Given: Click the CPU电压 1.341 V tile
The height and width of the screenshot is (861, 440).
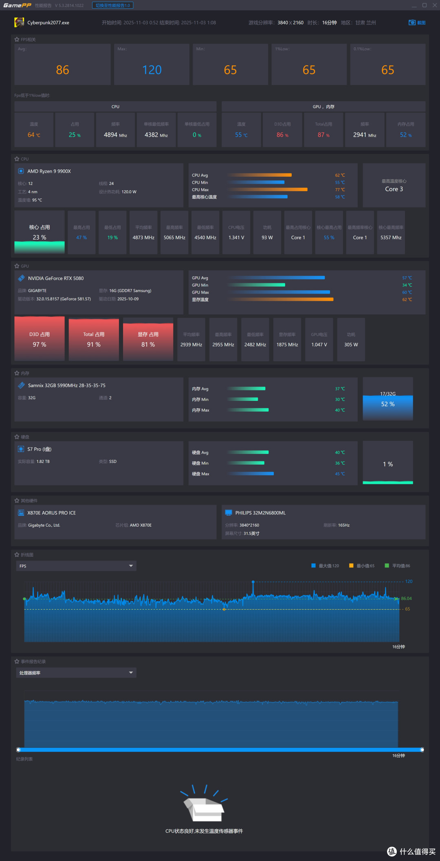Looking at the screenshot, I should [236, 232].
